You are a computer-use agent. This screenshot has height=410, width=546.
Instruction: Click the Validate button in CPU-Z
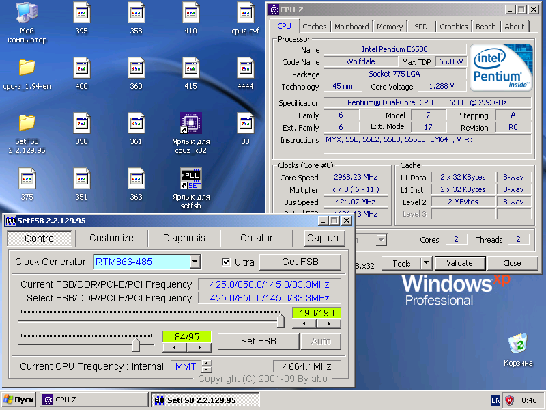coord(459,263)
